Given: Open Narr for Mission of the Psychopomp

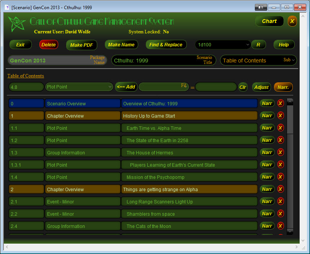Looking at the screenshot, I should pos(267,177).
